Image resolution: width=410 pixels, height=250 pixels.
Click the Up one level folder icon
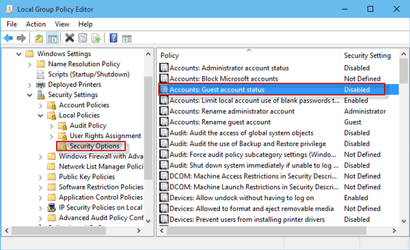coord(39,38)
